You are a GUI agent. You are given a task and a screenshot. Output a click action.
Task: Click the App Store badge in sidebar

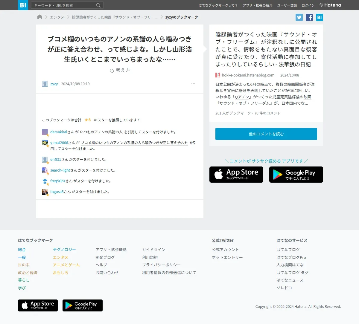tap(236, 175)
